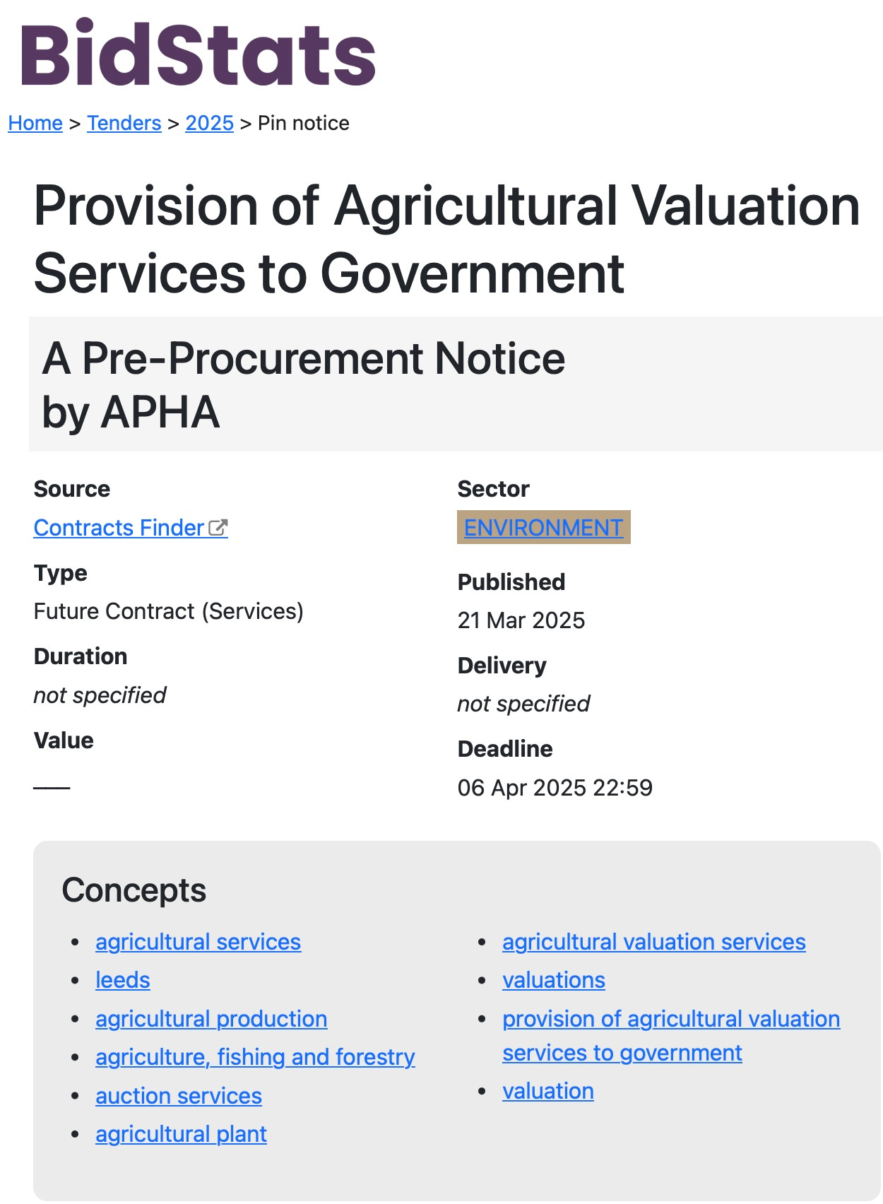Open agricultural valuation services concept

coord(654,942)
